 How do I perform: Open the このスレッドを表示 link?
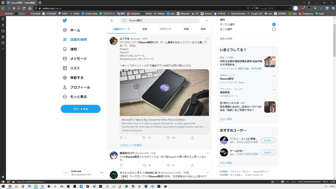[x=131, y=145]
